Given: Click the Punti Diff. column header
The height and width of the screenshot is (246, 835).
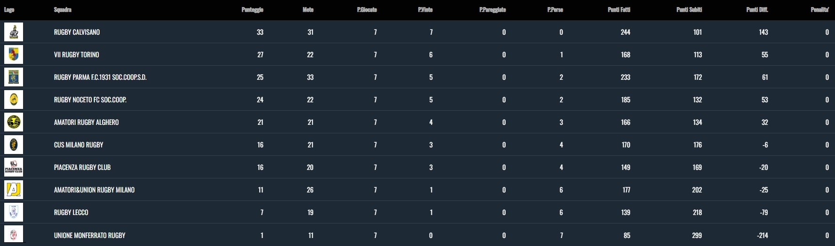Looking at the screenshot, I should [x=757, y=10].
